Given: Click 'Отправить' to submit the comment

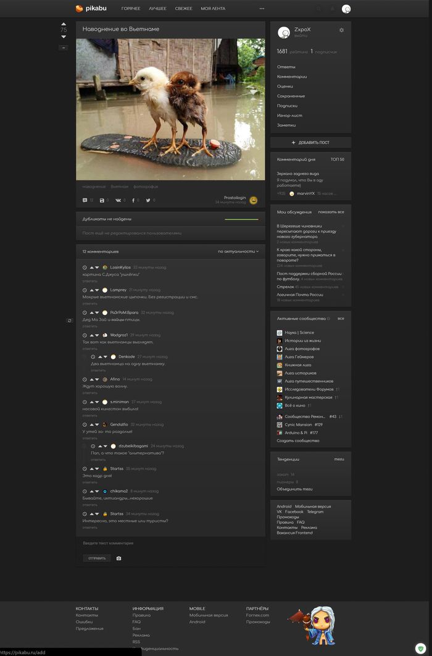Looking at the screenshot, I should pos(96,558).
